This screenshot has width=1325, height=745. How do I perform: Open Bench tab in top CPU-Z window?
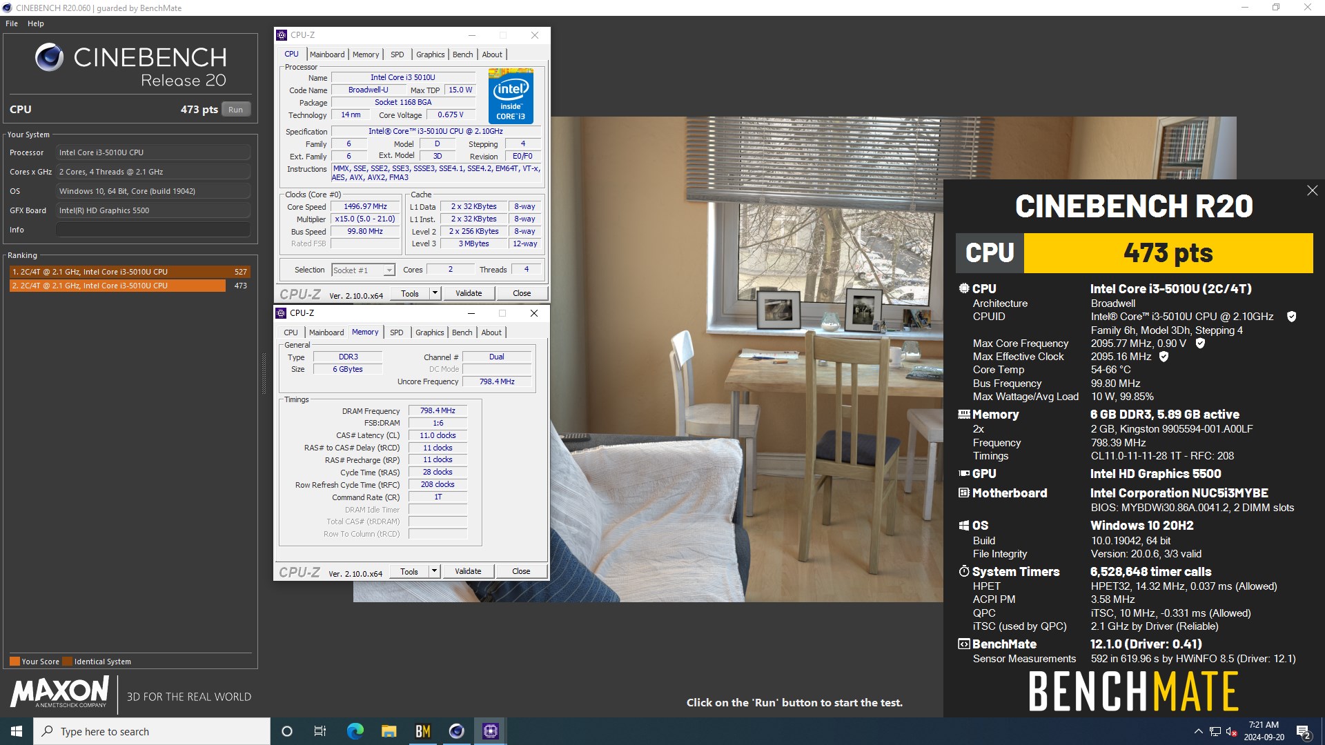click(x=462, y=54)
